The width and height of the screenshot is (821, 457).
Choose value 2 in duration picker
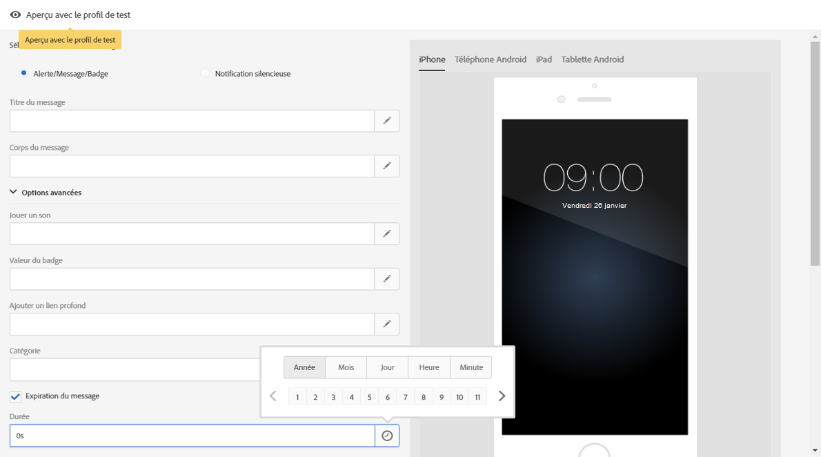[315, 397]
